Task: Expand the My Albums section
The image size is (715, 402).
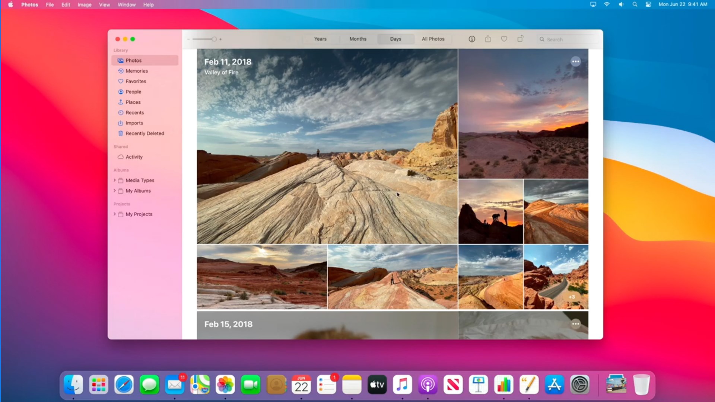Action: [115, 191]
